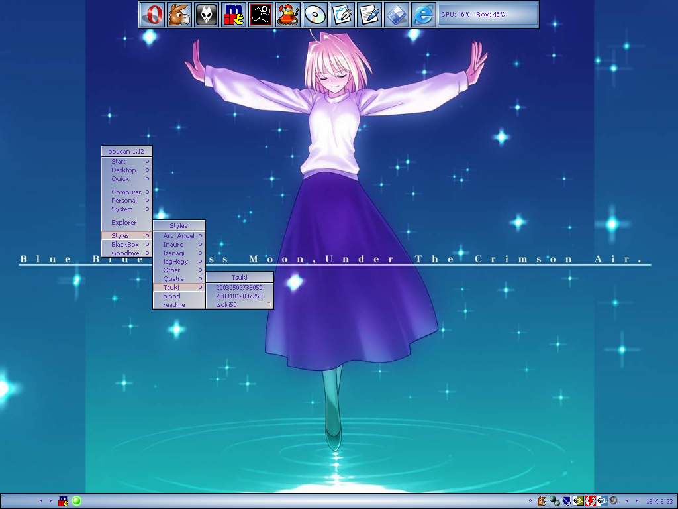The height and width of the screenshot is (509, 678).
Task: Open the Other styles folder
Action: pyautogui.click(x=179, y=270)
